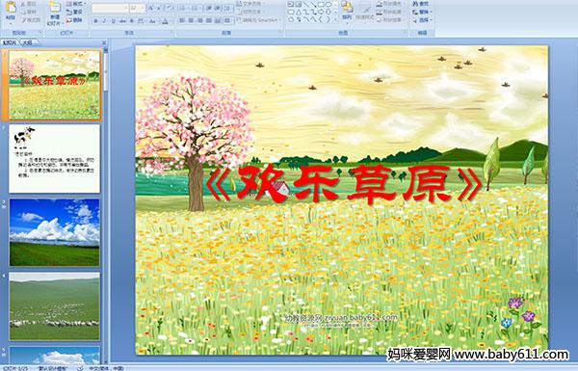
Task: Click the Replace (替换) button
Action: pyautogui.click(x=422, y=12)
